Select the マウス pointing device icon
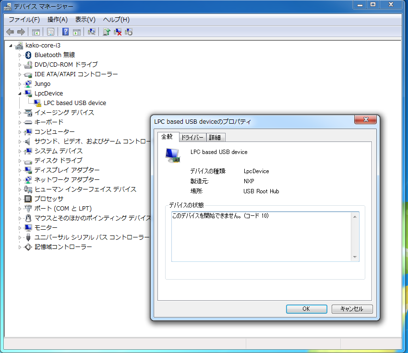Image resolution: width=408 pixels, height=353 pixels. point(28,218)
